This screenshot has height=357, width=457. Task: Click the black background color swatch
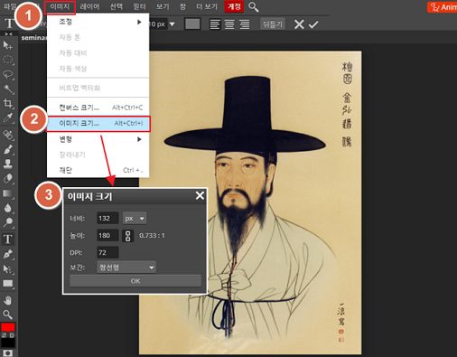tap(8, 343)
